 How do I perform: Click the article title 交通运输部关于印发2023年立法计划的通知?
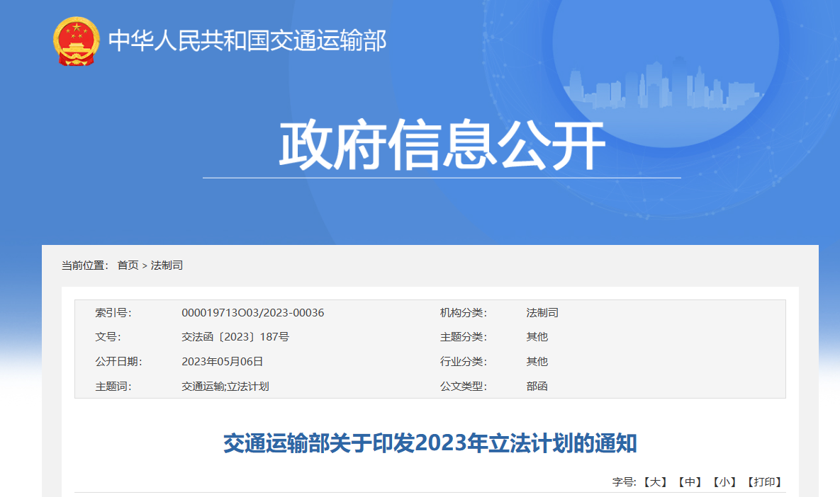(x=430, y=444)
